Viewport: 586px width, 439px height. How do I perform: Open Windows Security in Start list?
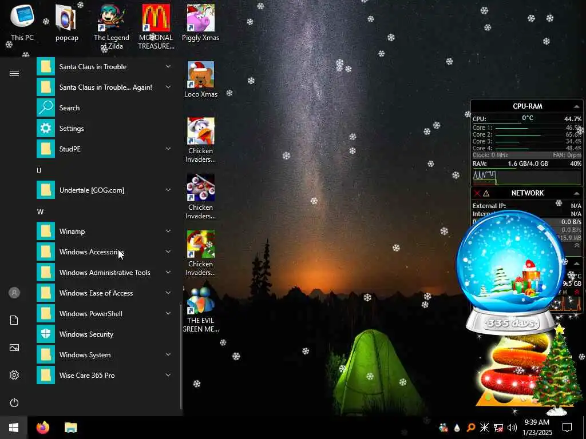(105, 334)
